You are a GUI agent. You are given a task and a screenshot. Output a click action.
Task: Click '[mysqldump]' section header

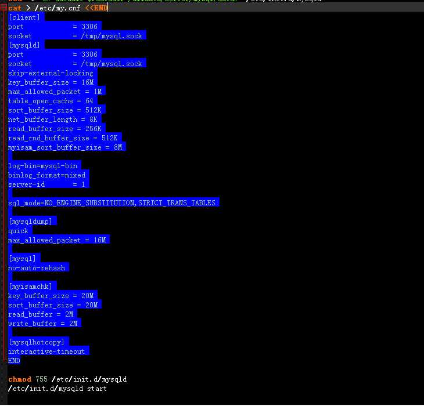point(30,222)
